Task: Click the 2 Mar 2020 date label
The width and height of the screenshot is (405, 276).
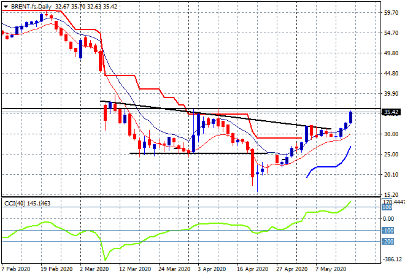Action: coord(96,269)
